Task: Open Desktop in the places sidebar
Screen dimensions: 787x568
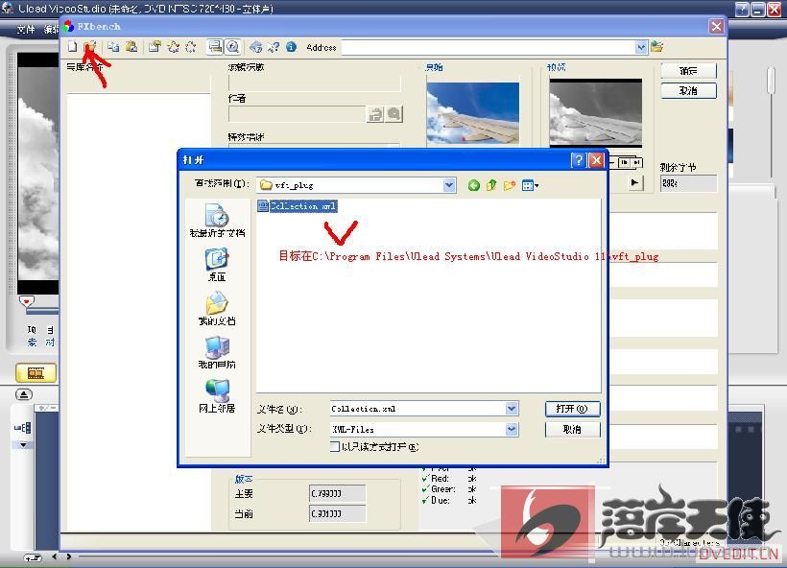Action: [x=217, y=265]
